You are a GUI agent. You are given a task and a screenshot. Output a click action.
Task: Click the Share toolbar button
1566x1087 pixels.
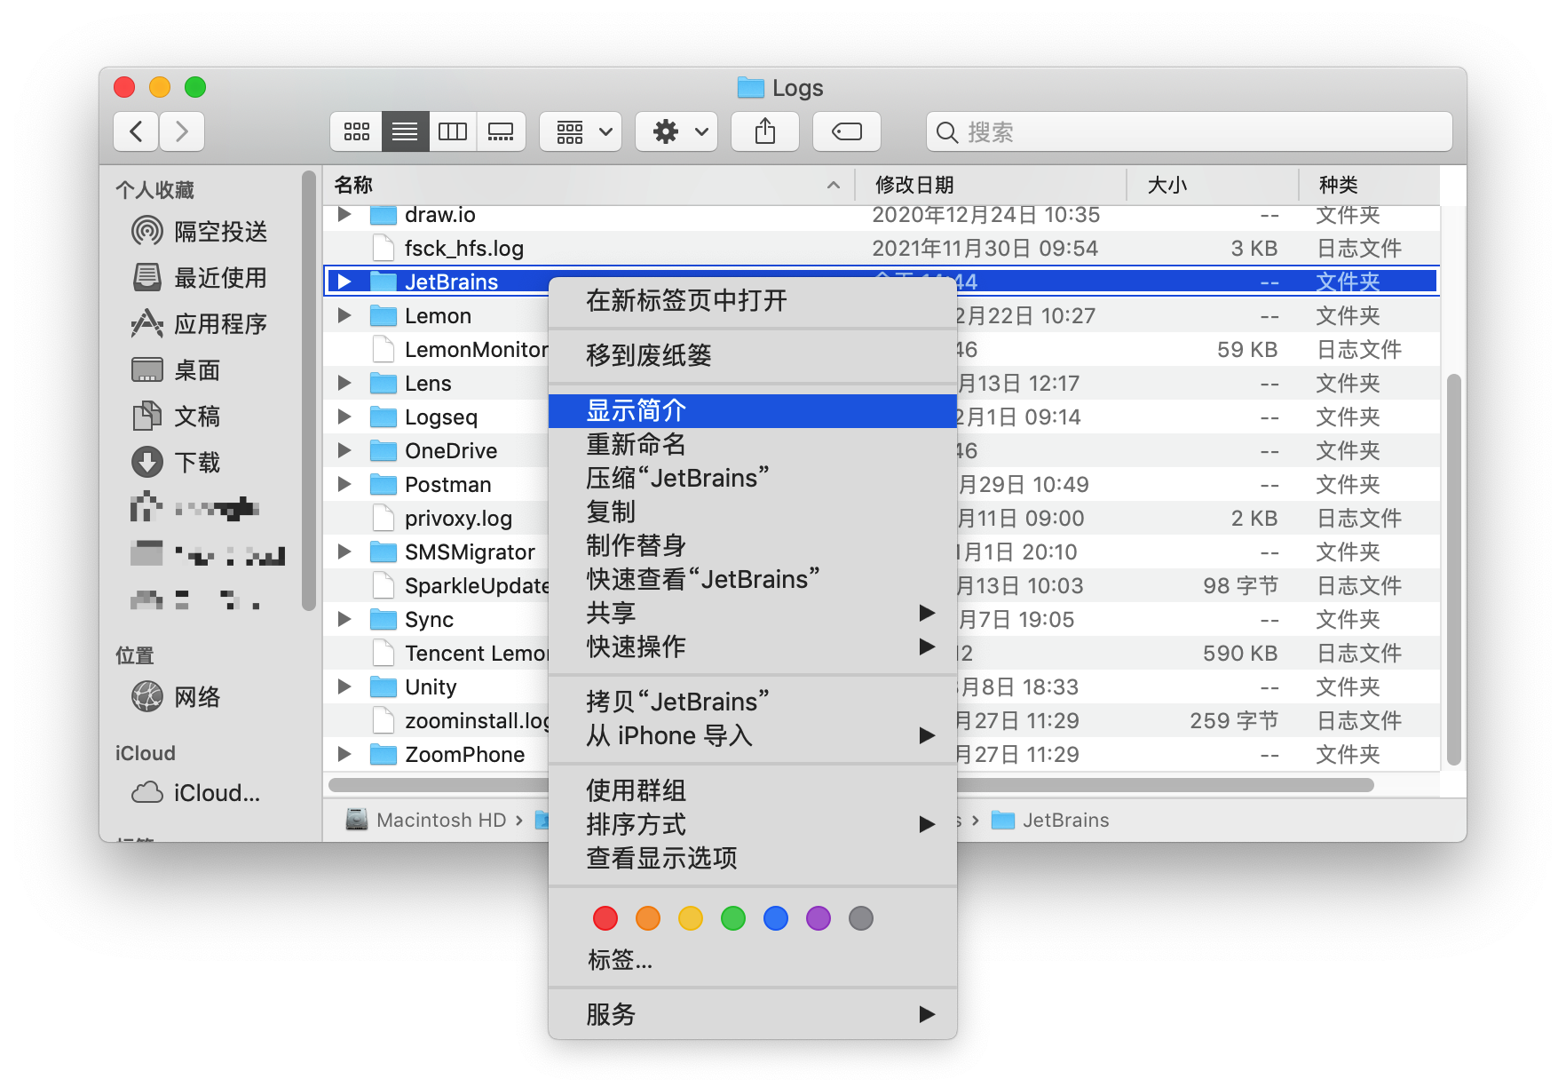pos(765,131)
